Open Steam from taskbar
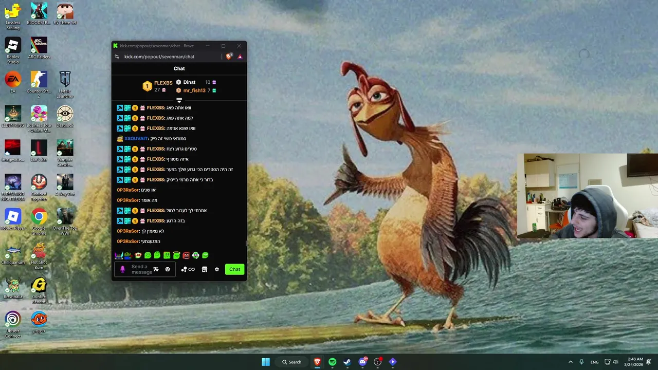Viewport: 658px width, 370px height. pyautogui.click(x=347, y=362)
